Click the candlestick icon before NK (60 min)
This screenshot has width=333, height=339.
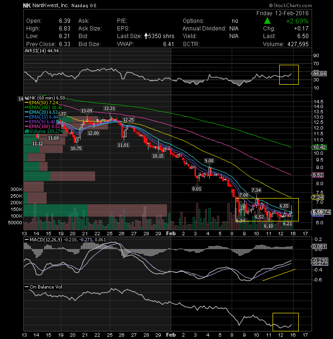27,98
